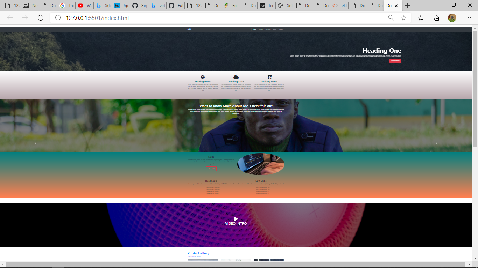Screen dimensions: 478x268
Task: Click the Home nav link
Action: [254, 29]
